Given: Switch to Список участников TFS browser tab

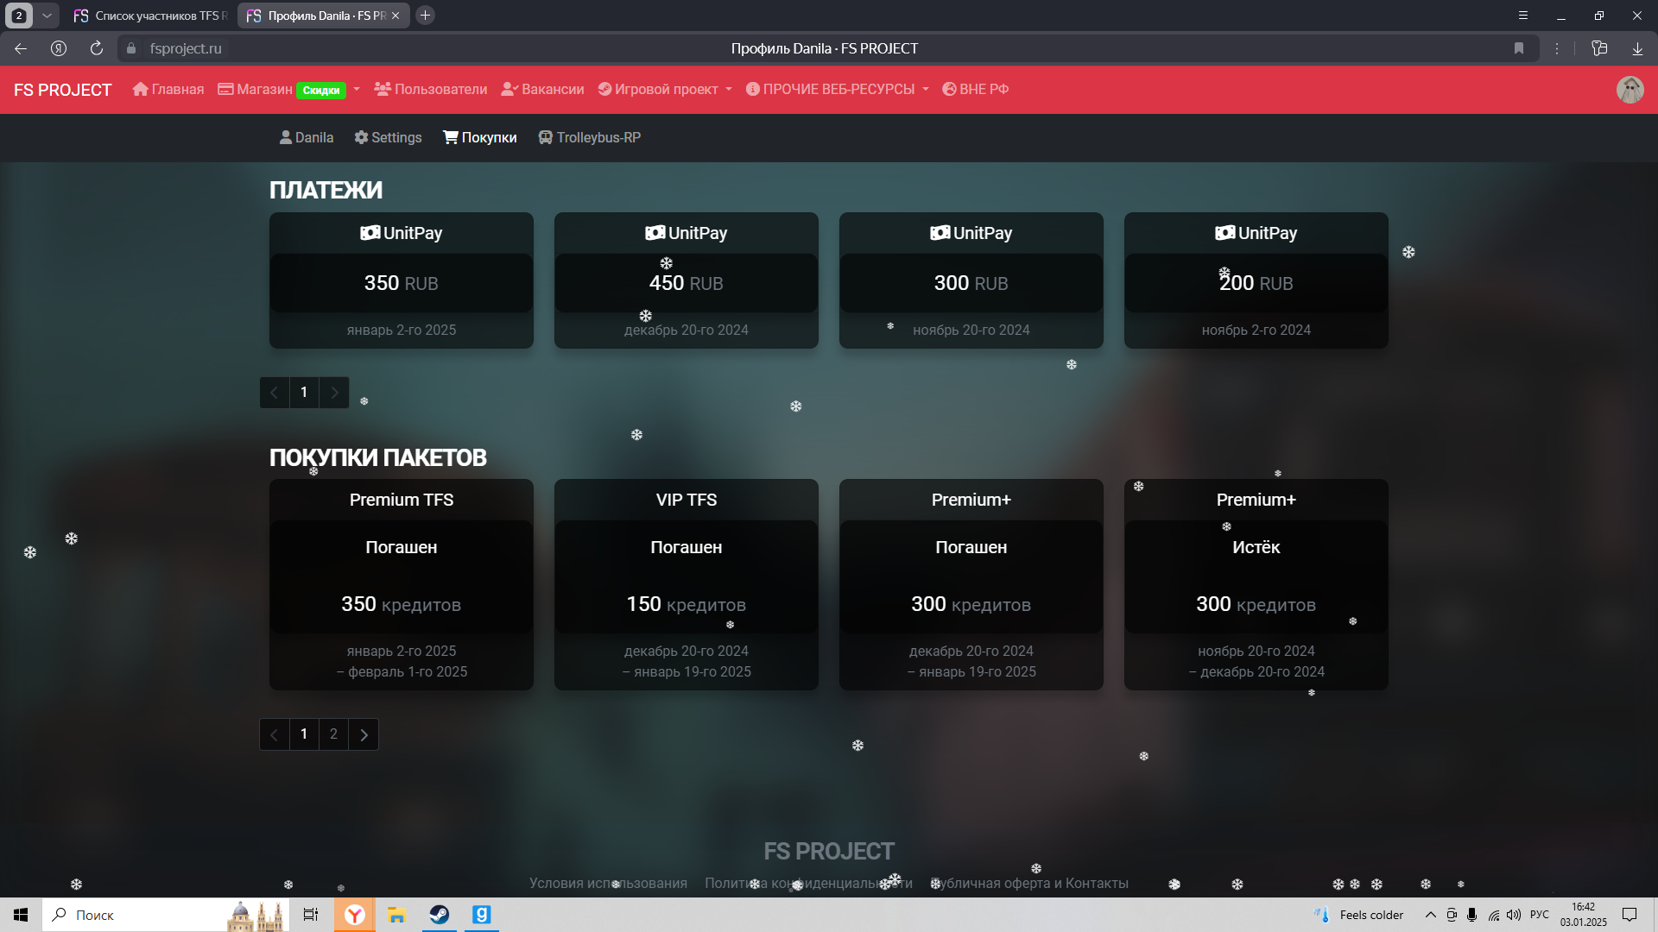Looking at the screenshot, I should click(x=151, y=16).
